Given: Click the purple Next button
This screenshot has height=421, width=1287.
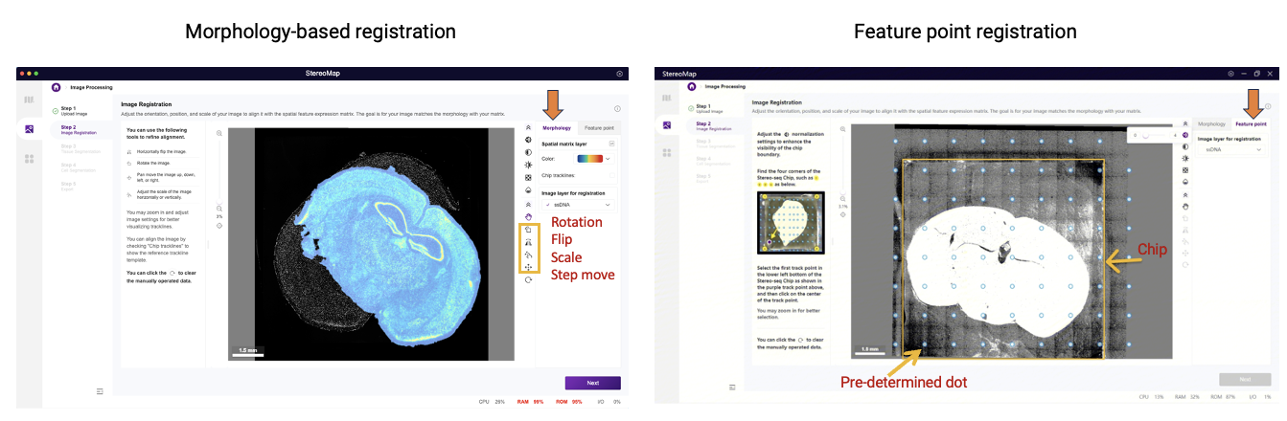Looking at the screenshot, I should (592, 383).
